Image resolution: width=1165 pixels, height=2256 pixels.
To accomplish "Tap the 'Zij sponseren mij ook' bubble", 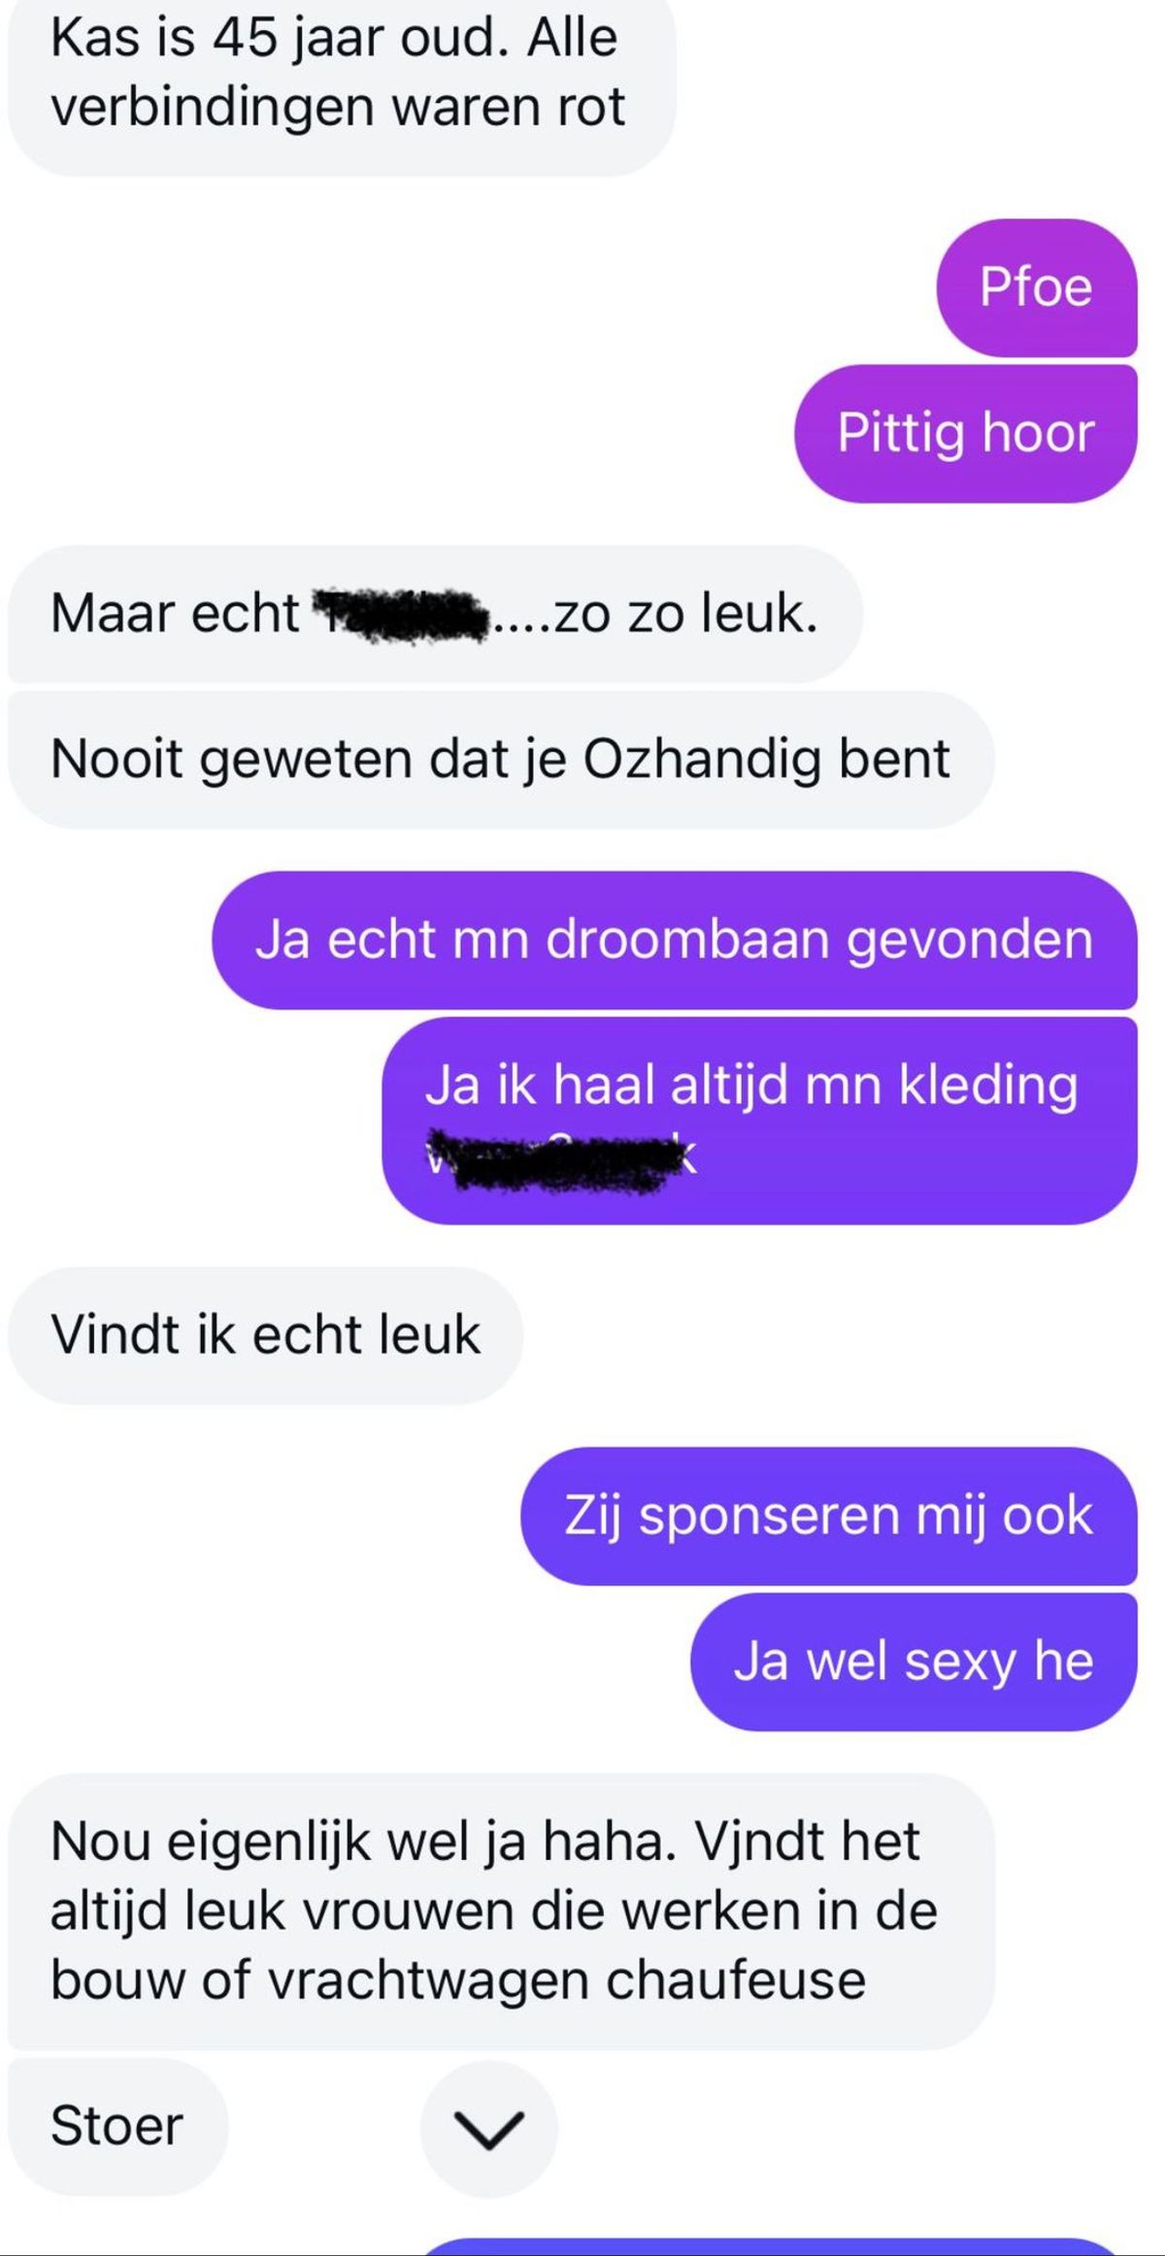I will pos(829,1516).
